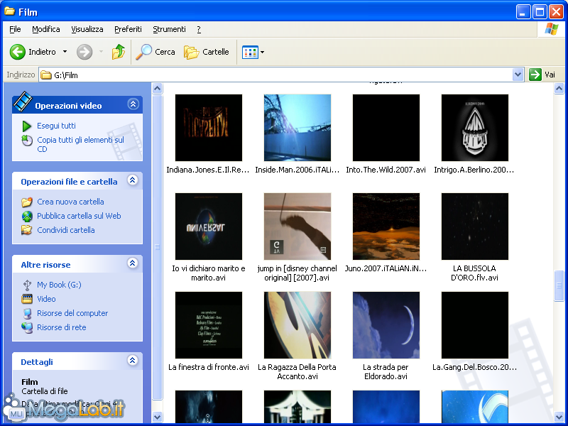Viewport: 568px width, 426px height.
Task: Click the task pane scroll down arrow
Action: pos(157,417)
